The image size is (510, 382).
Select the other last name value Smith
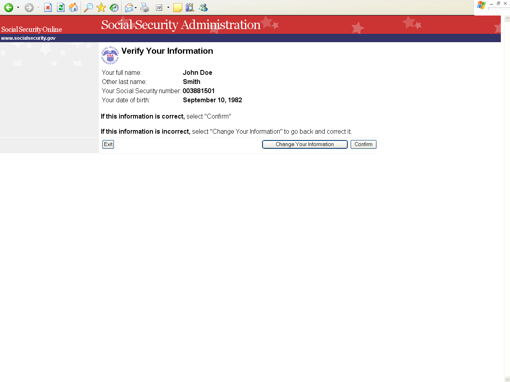click(x=192, y=82)
